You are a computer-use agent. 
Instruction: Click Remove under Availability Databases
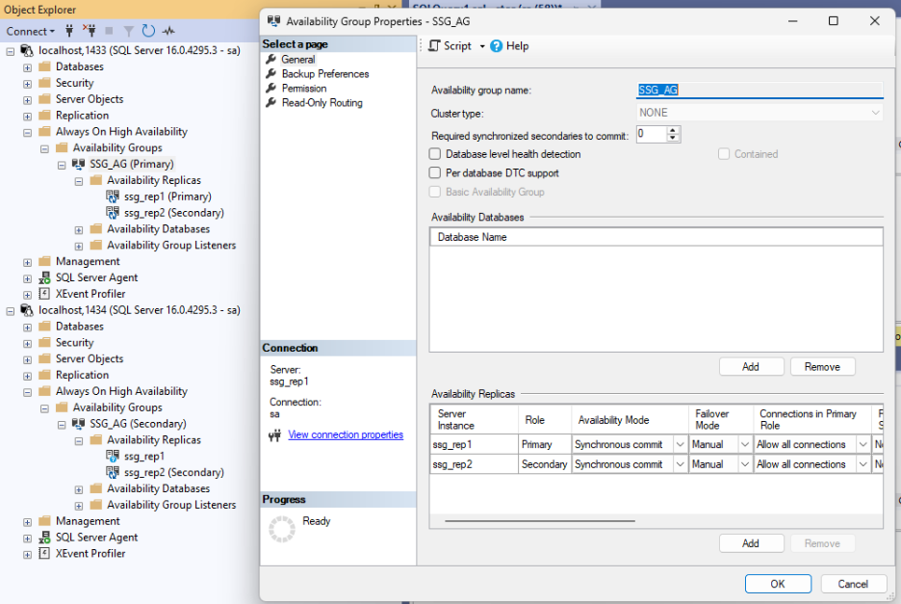point(822,366)
